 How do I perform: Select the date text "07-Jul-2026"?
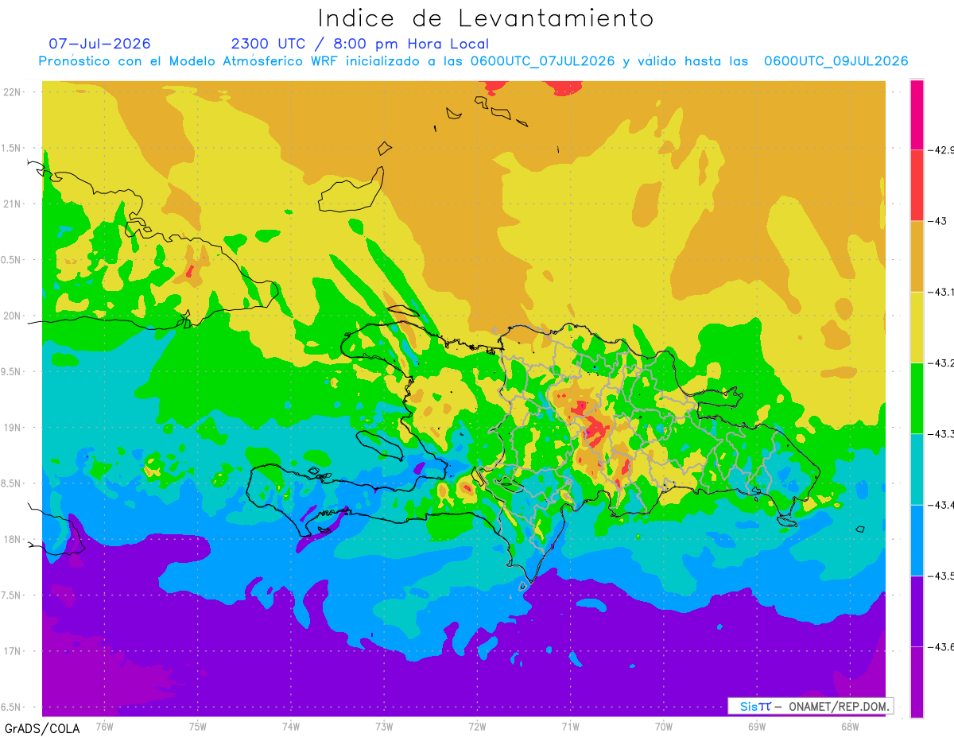(100, 44)
